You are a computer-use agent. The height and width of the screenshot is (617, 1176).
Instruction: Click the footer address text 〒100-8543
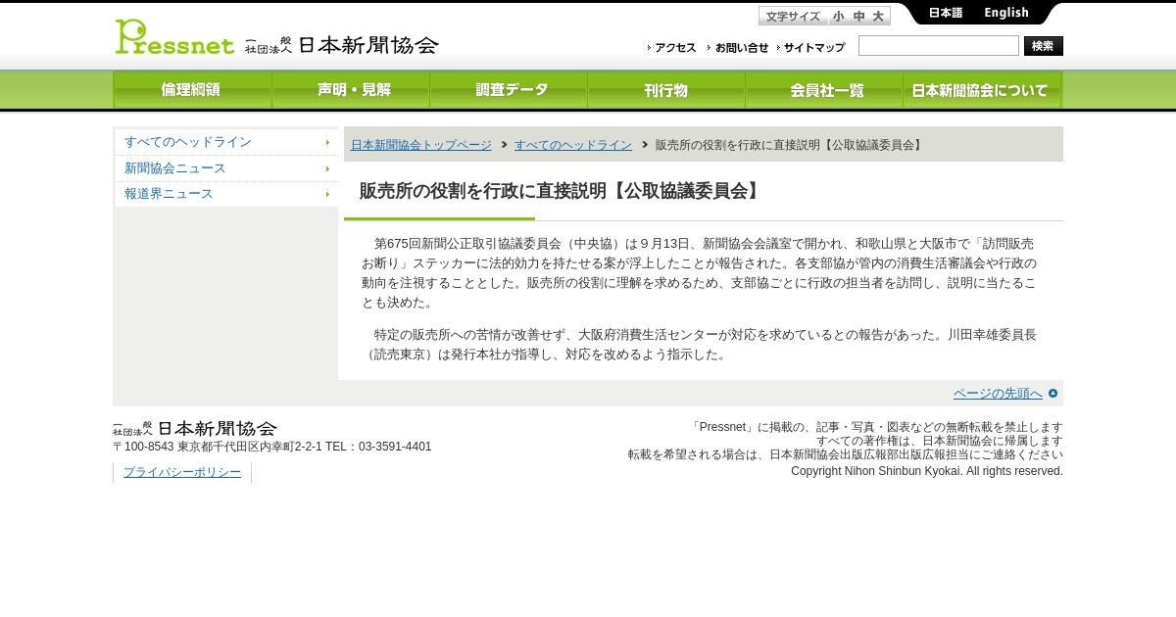[x=272, y=447]
